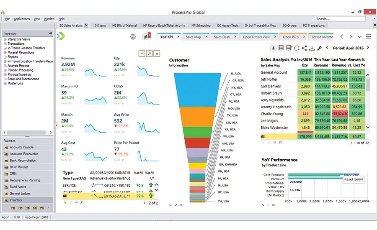Click the orange funnel segment
The width and height of the screenshot is (377, 230).
tap(197, 117)
